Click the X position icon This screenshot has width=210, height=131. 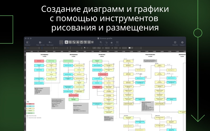(28, 48)
